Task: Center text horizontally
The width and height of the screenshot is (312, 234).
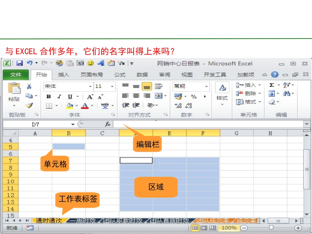Action: (x=136, y=96)
